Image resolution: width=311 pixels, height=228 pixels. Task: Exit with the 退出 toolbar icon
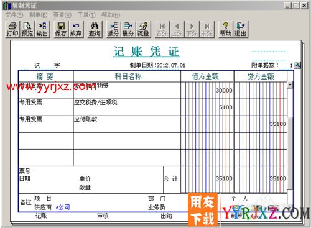[241, 29]
